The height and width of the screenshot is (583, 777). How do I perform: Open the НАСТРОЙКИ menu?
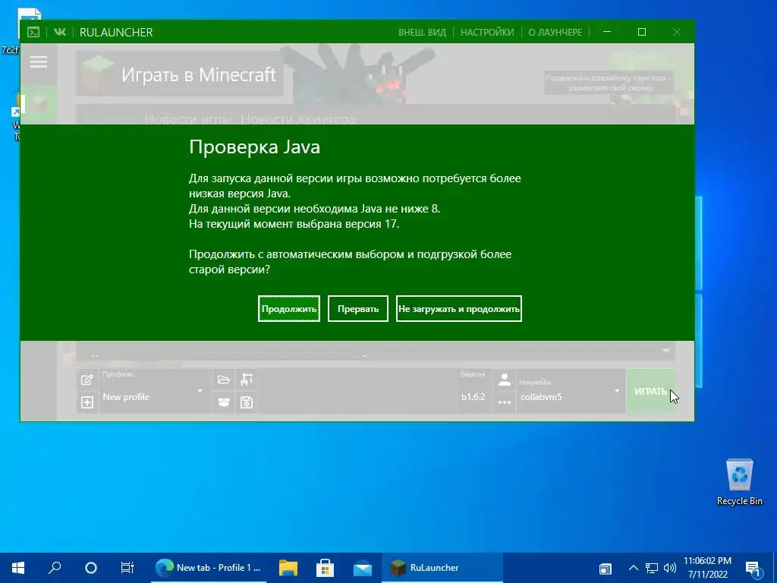487,32
